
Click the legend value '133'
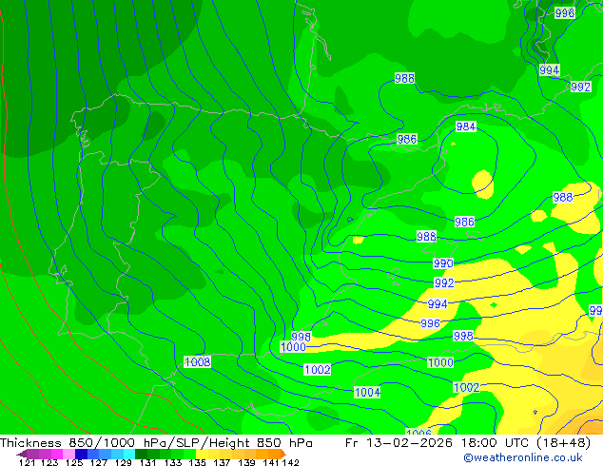[x=173, y=462]
